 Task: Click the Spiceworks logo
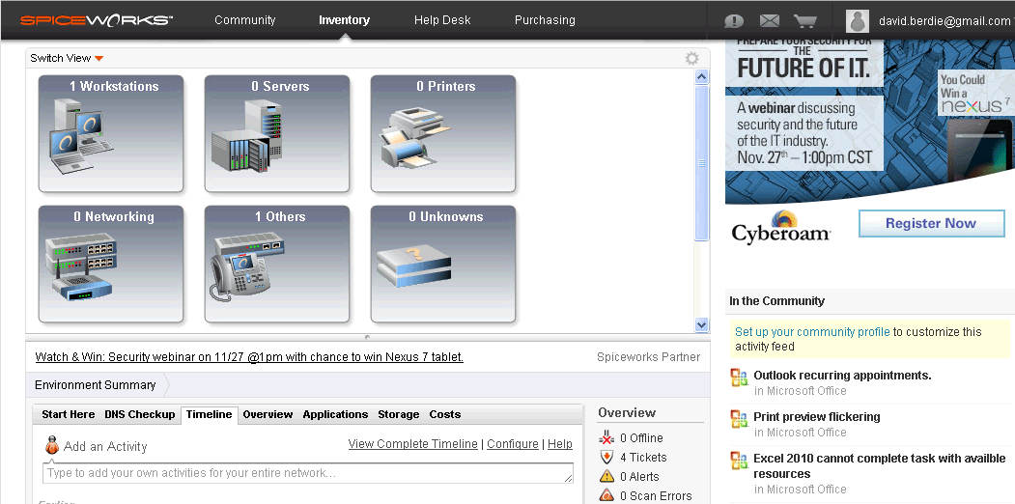coord(96,20)
